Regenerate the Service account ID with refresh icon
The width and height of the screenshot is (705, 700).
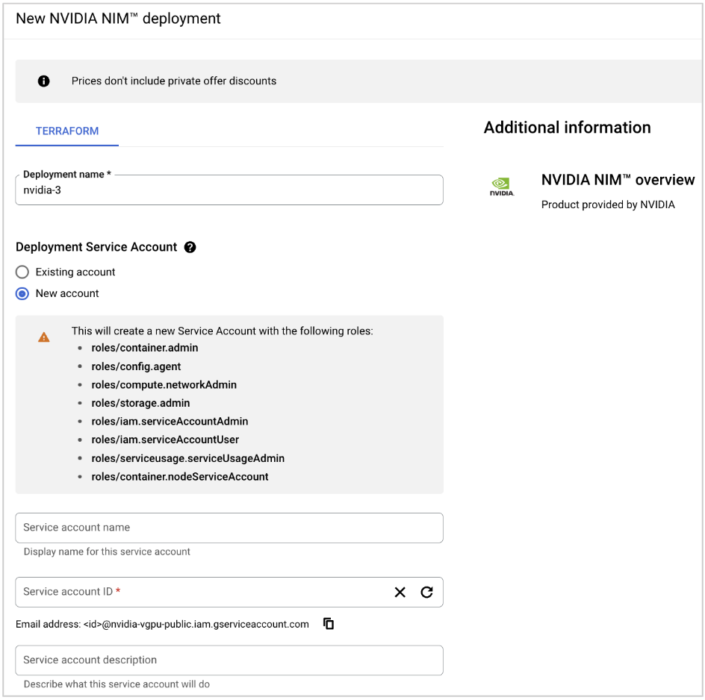(x=426, y=592)
